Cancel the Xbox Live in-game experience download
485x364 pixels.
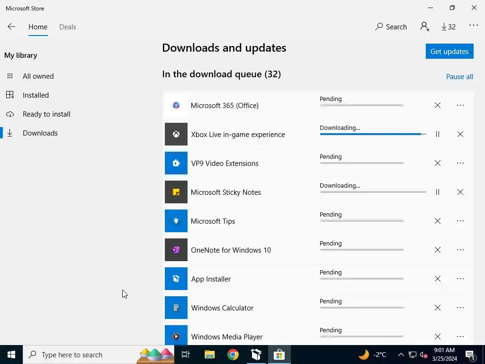click(460, 134)
